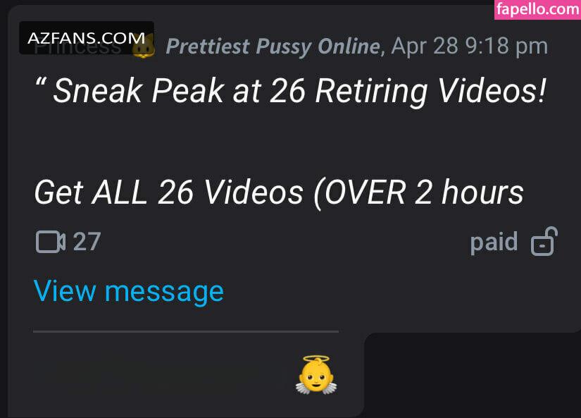The width and height of the screenshot is (581, 418).
Task: Click the word Videos! in the first line
Action: point(492,91)
